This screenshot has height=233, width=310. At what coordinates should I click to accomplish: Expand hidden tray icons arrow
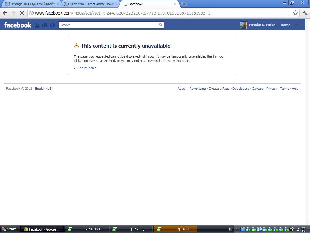(237, 229)
